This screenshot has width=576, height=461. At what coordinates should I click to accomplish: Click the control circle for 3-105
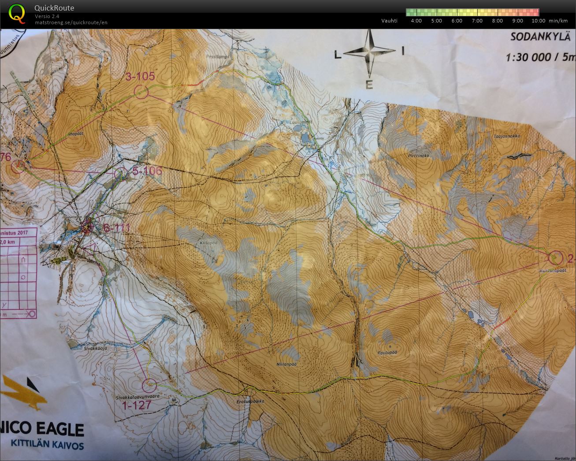[x=141, y=92]
